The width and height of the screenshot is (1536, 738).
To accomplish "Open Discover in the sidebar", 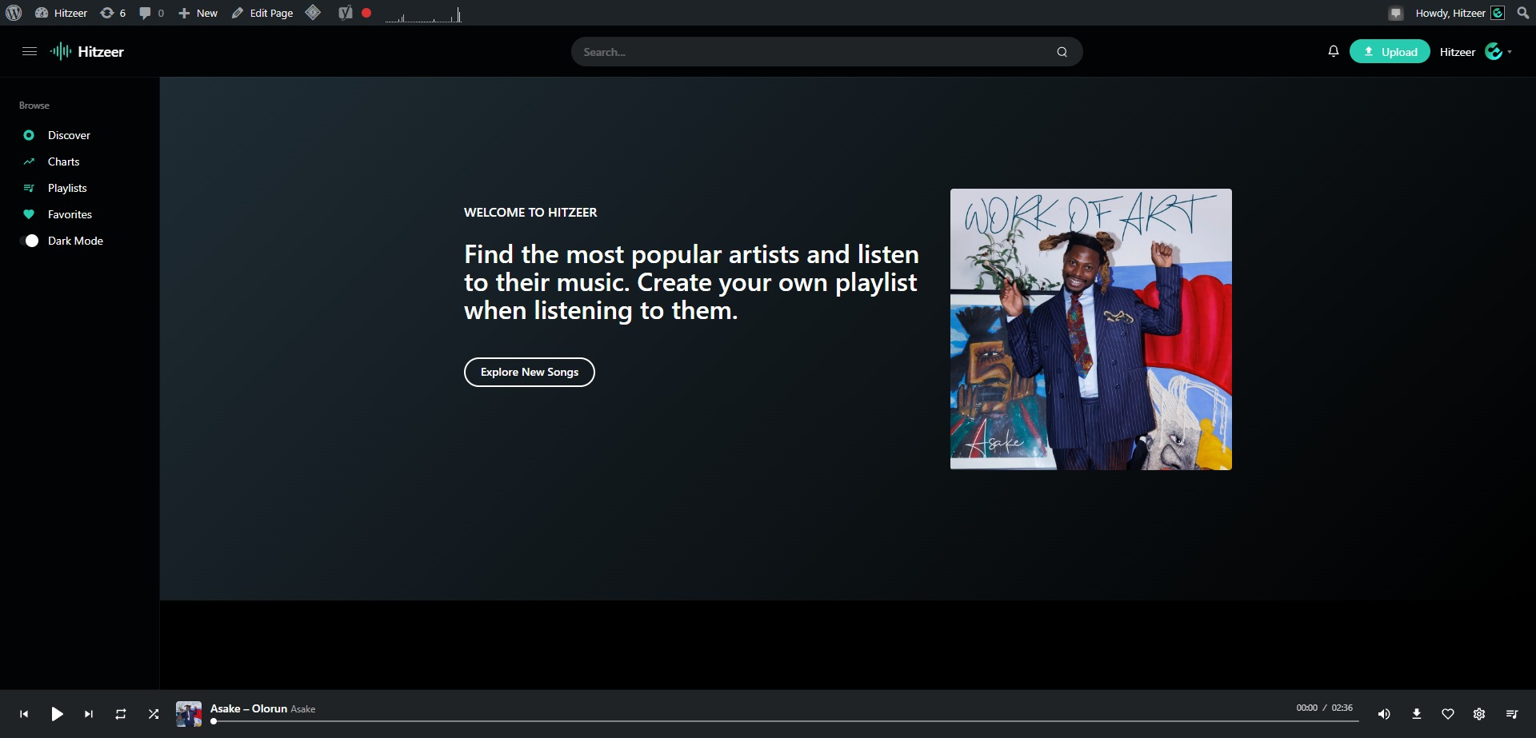I will (x=69, y=135).
